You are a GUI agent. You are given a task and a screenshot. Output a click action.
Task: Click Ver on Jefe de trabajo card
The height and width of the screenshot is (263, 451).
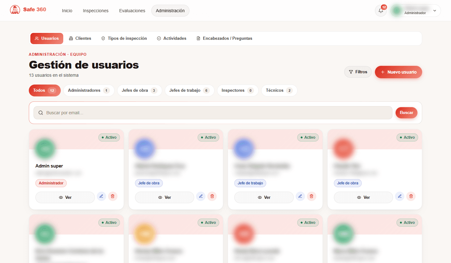pyautogui.click(x=264, y=198)
